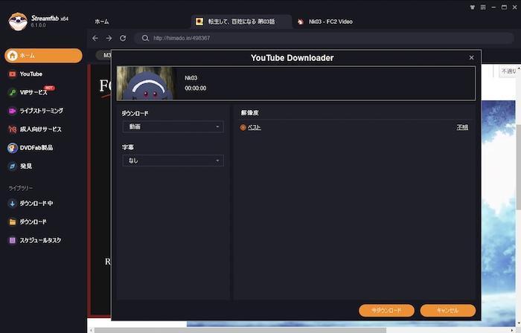Screen dimensions: 521x333
Task: Click the 00:00:00 duration text
Action: tap(195, 88)
